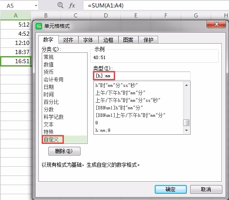229x200 pixels.
Task: Select 货币 category
Action: 64,72
